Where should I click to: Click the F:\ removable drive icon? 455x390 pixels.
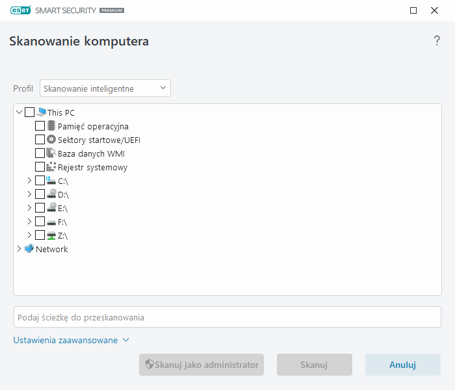click(51, 223)
